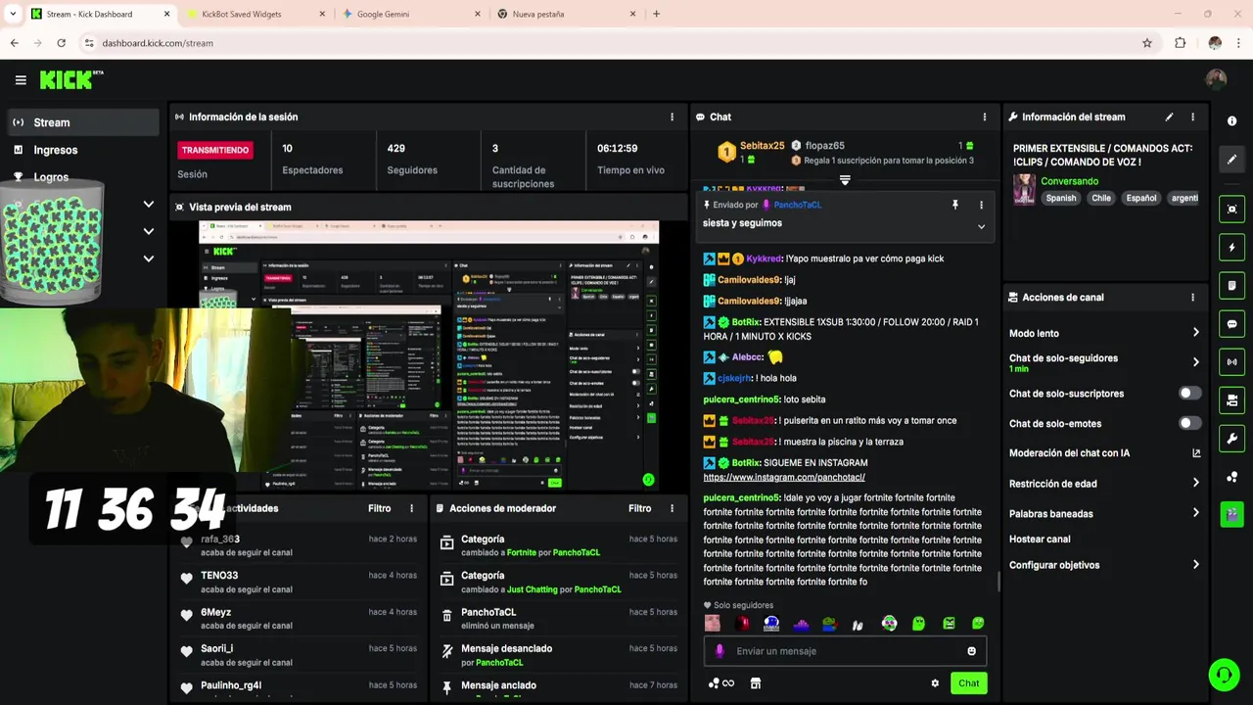Image resolution: width=1253 pixels, height=705 pixels.
Task: Click the info icon in right sidebar
Action: pyautogui.click(x=1231, y=120)
